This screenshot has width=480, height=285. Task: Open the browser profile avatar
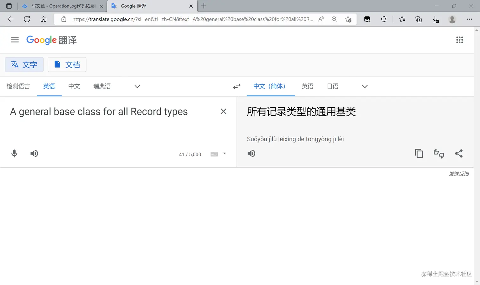(x=452, y=19)
